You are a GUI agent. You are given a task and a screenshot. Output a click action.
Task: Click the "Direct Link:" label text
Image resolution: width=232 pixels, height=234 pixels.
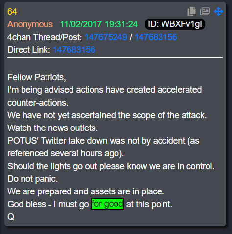[29, 50]
